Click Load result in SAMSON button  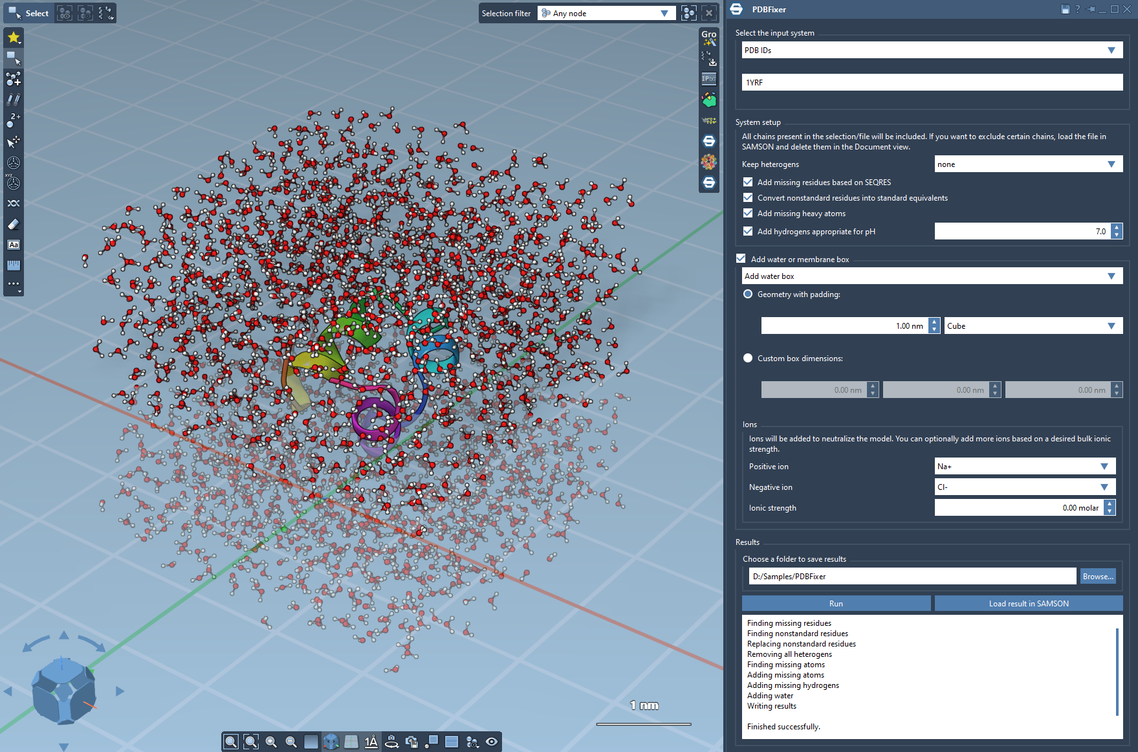coord(1029,603)
